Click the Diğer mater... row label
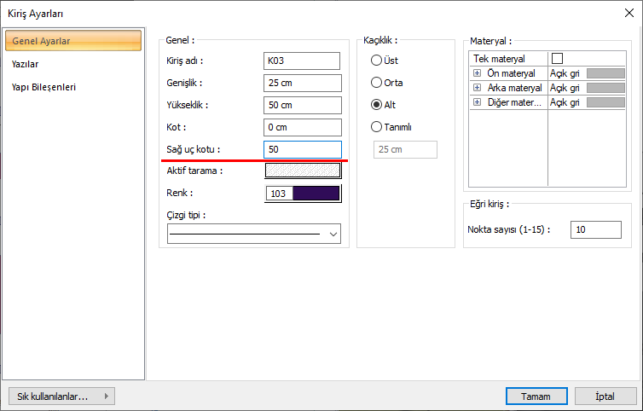The width and height of the screenshot is (643, 411). point(514,102)
